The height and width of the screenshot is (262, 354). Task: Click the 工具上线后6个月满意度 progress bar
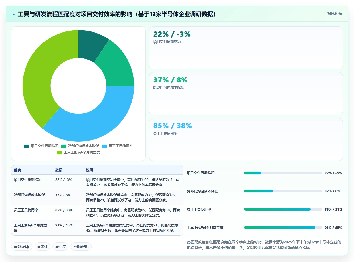283,228
